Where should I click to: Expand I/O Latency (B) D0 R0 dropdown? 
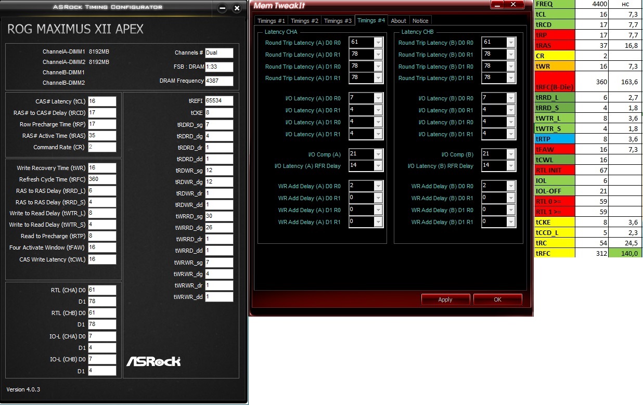(x=510, y=98)
